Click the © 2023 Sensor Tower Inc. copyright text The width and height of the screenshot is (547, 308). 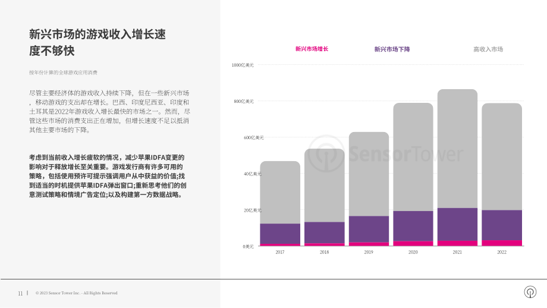click(76, 293)
